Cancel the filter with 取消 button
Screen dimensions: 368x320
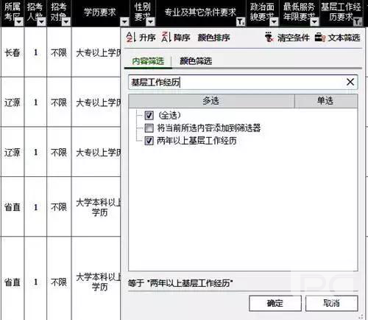tap(331, 303)
